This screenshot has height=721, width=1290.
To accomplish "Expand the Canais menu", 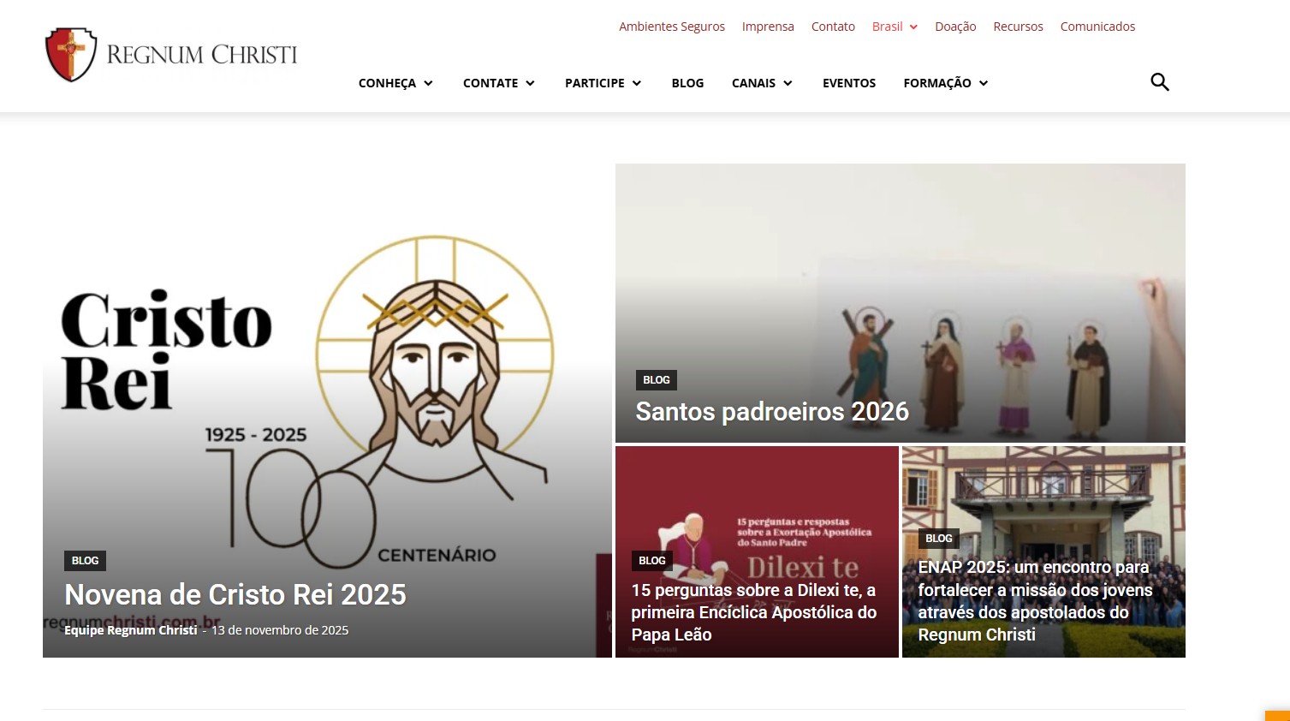I will pyautogui.click(x=762, y=83).
